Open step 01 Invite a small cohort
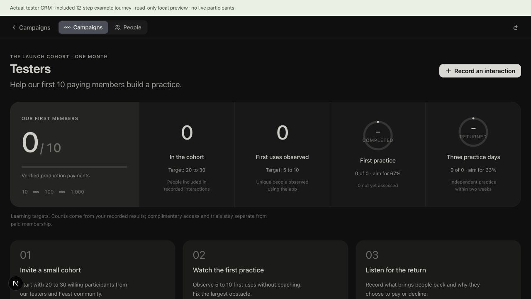The height and width of the screenshot is (299, 531). coord(93,270)
